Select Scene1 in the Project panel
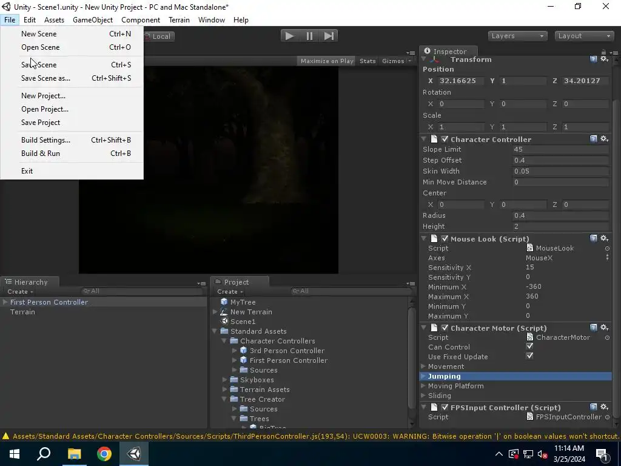621x466 pixels. (x=243, y=322)
